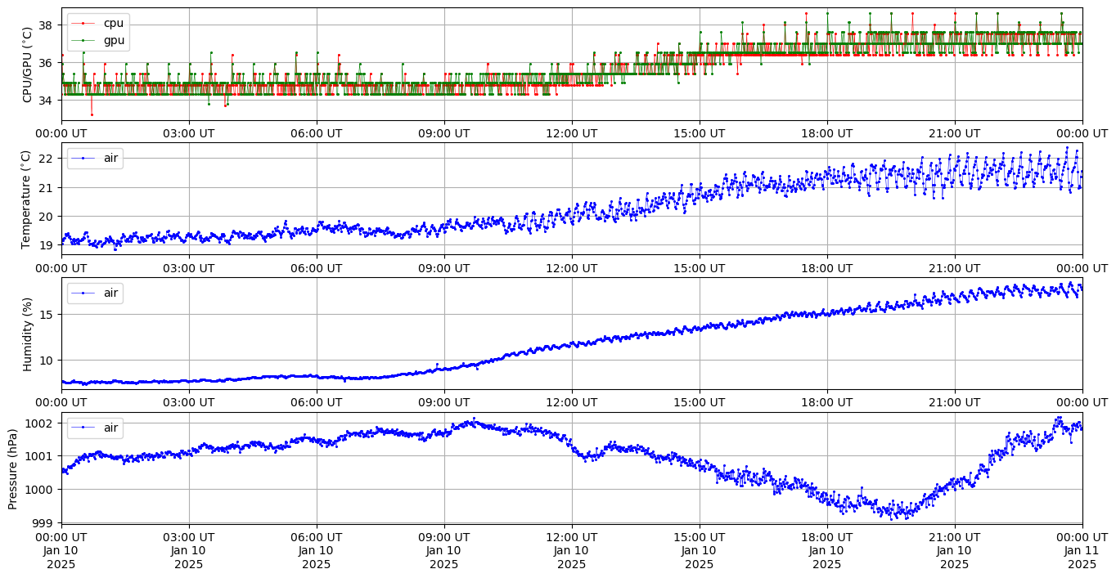Viewport: 1116px width, 578px height.
Task: Click the air legend in Pressure plot
Action: 95,428
